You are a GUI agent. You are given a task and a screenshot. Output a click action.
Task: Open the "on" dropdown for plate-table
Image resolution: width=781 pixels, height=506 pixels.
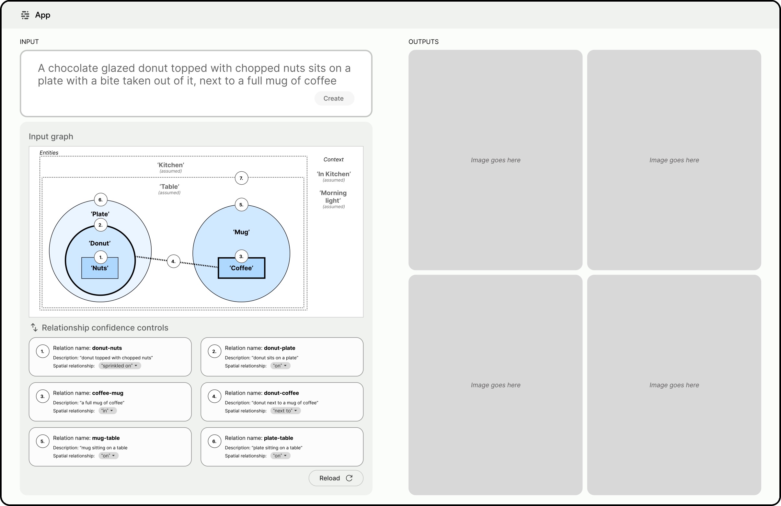pyautogui.click(x=280, y=456)
